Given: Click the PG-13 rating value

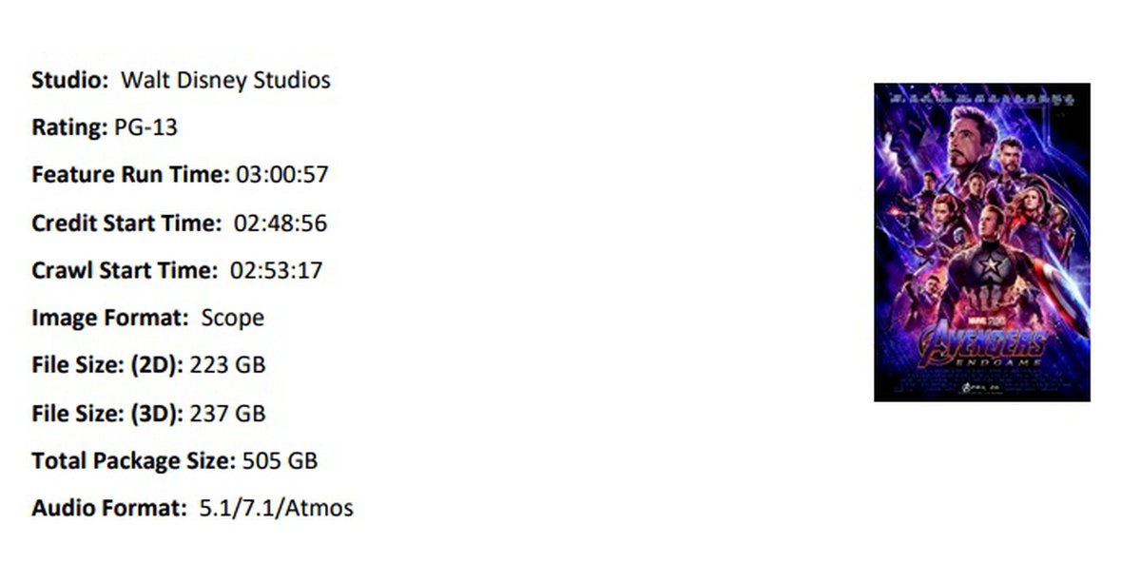Looking at the screenshot, I should click(x=145, y=127).
